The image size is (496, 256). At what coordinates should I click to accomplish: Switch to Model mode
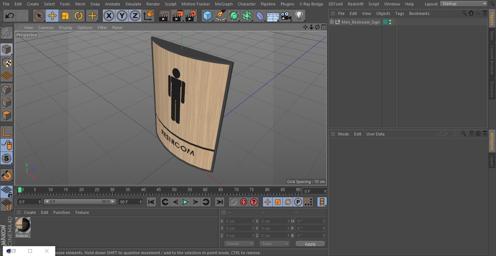pos(7,49)
